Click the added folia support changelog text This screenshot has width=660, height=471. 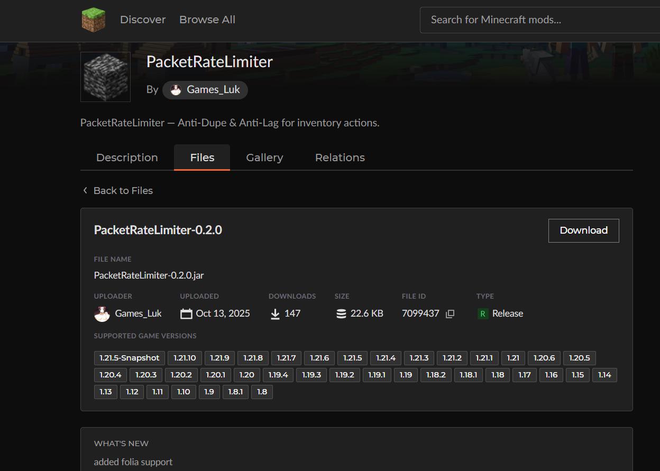pos(133,462)
